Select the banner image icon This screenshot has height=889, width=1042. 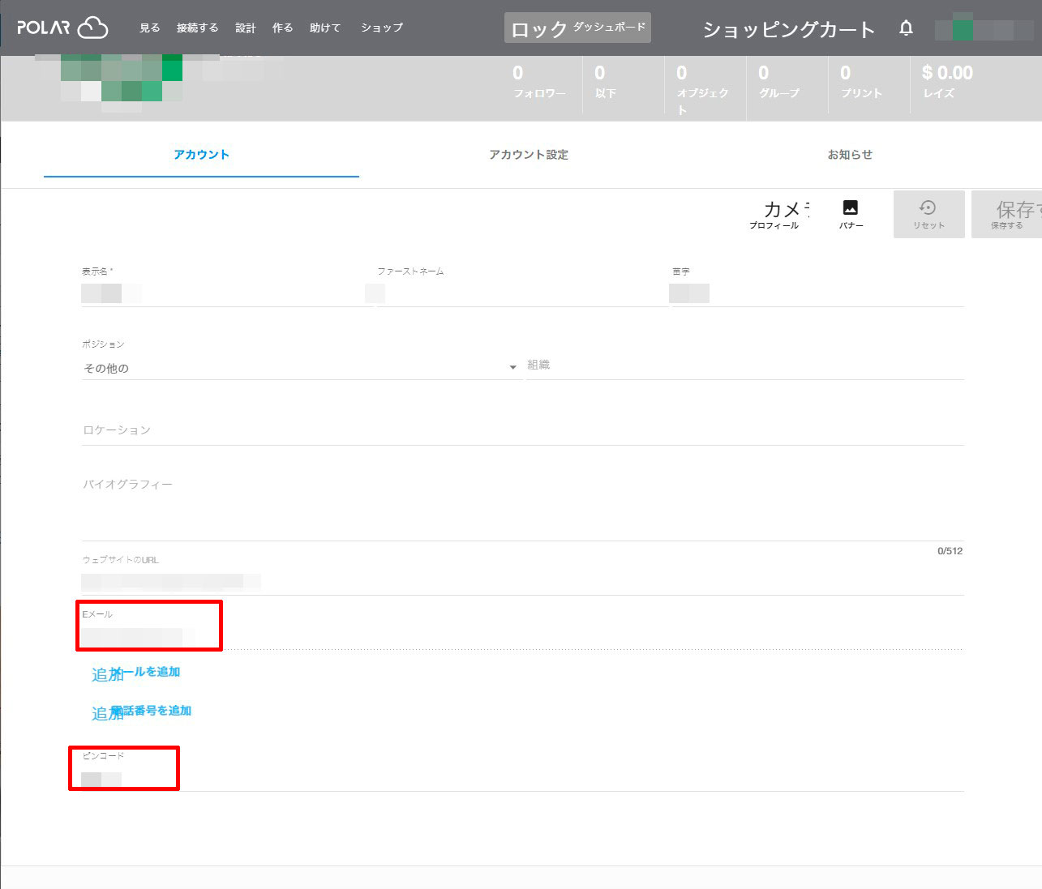click(x=851, y=214)
